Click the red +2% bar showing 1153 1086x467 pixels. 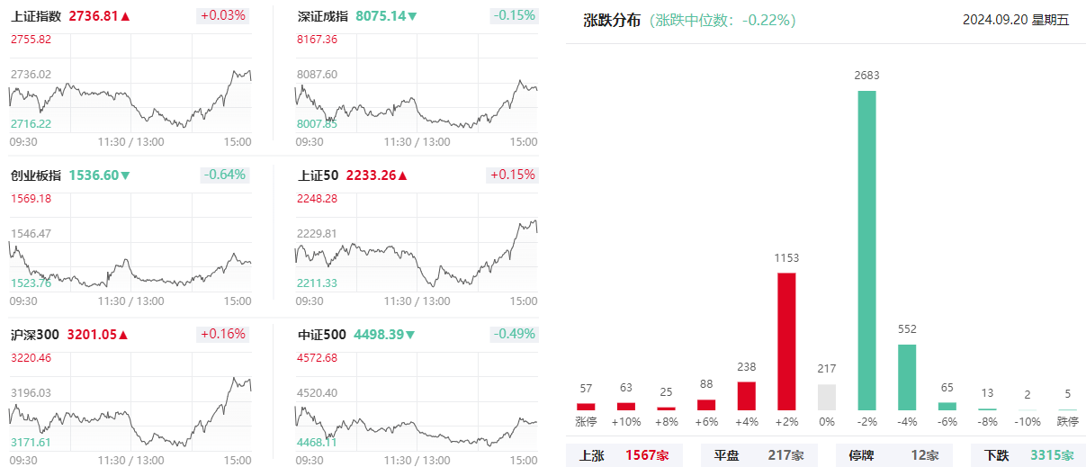coord(786,341)
